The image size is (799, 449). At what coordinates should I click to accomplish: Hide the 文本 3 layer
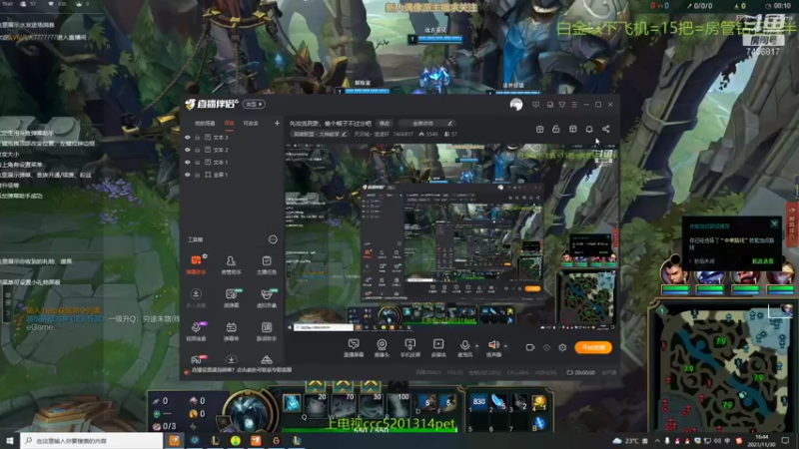pyautogui.click(x=188, y=138)
